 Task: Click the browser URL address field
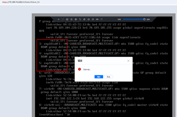77,2
